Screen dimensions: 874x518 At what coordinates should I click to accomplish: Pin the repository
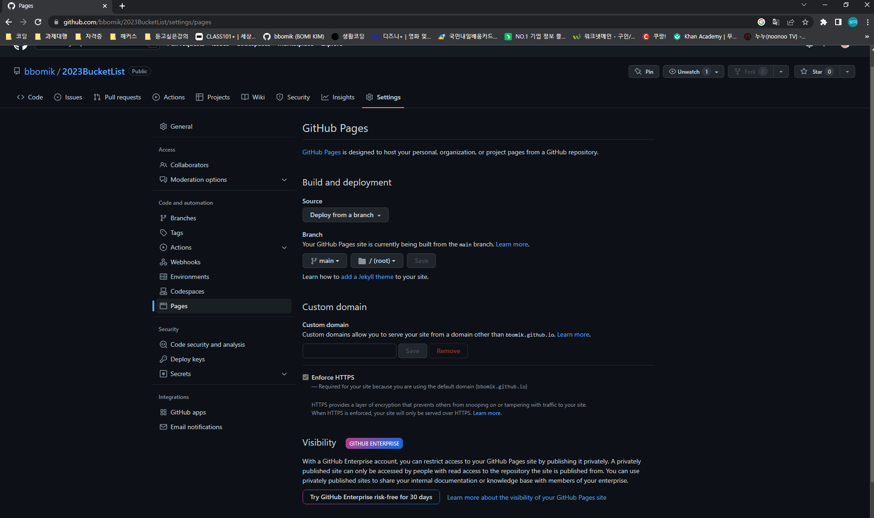click(644, 71)
